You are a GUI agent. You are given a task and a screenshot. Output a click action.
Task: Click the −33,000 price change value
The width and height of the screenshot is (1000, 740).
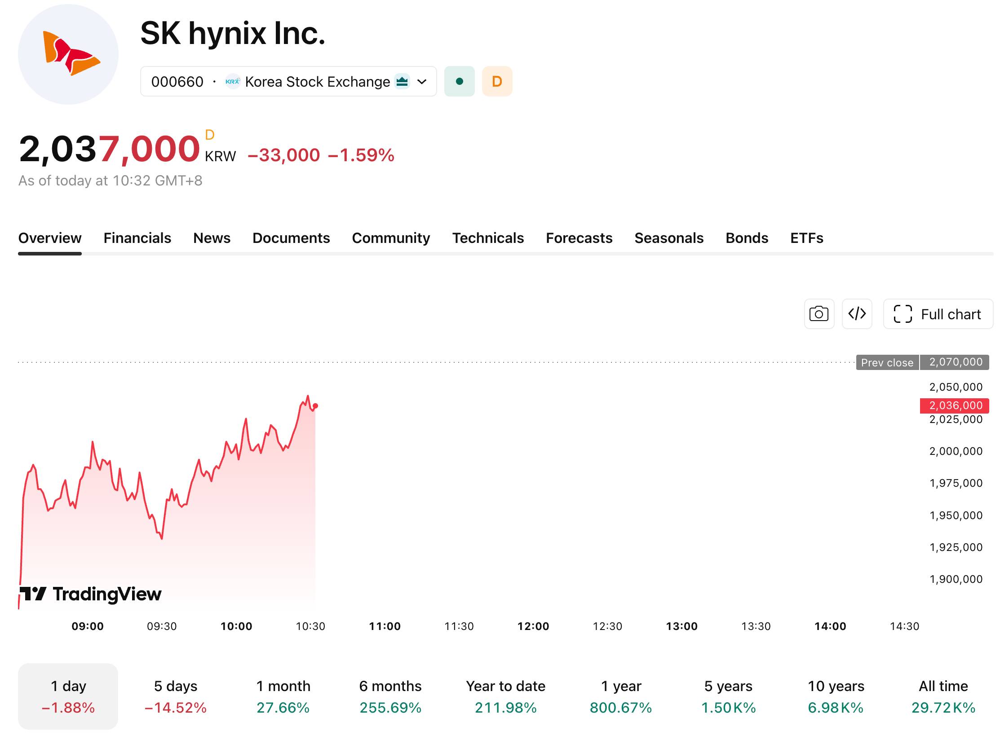point(284,155)
